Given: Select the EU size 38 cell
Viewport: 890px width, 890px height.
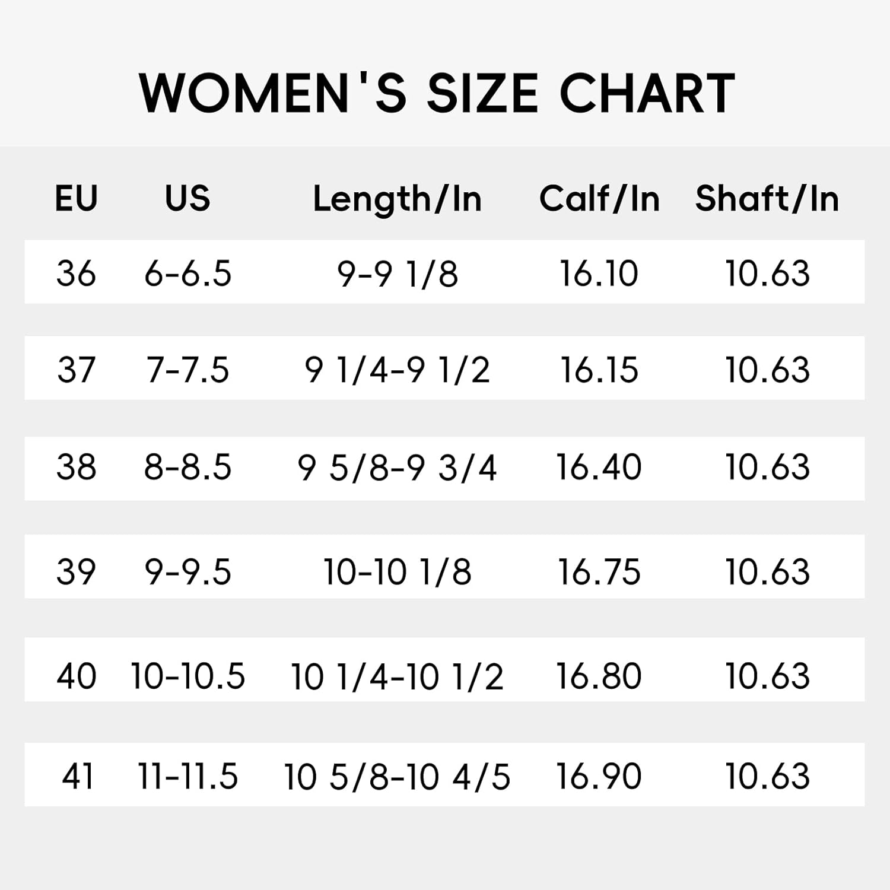Looking at the screenshot, I should 76,467.
